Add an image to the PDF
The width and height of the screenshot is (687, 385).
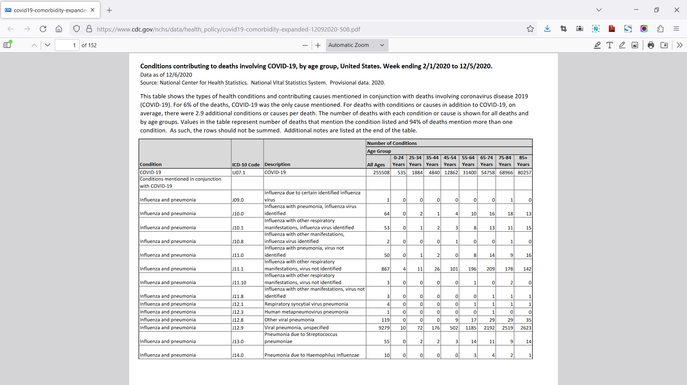pos(635,45)
